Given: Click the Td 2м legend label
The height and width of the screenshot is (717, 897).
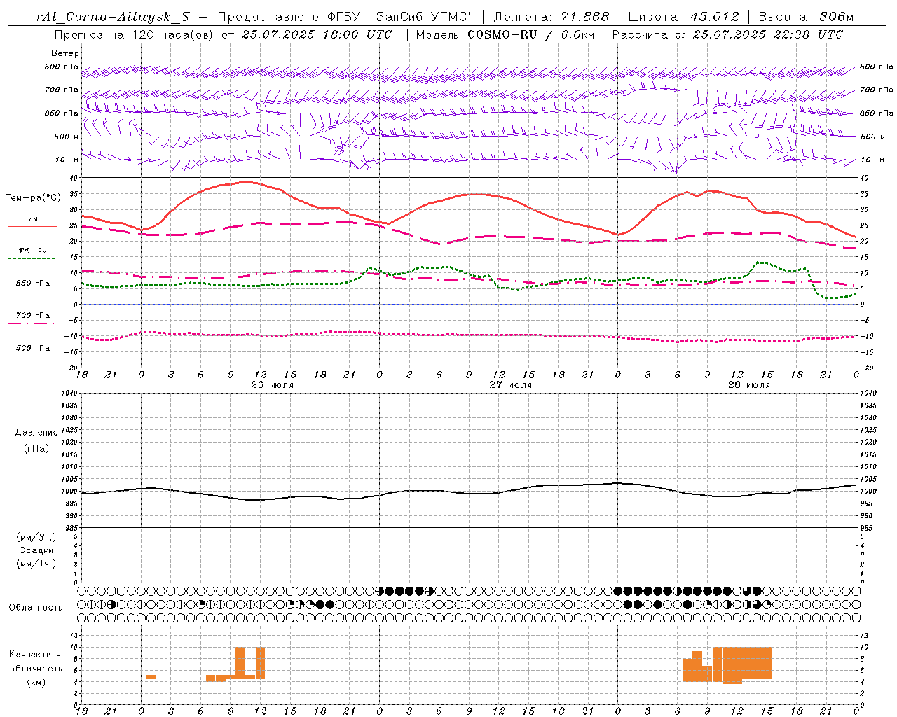Looking at the screenshot, I should coord(32,251).
